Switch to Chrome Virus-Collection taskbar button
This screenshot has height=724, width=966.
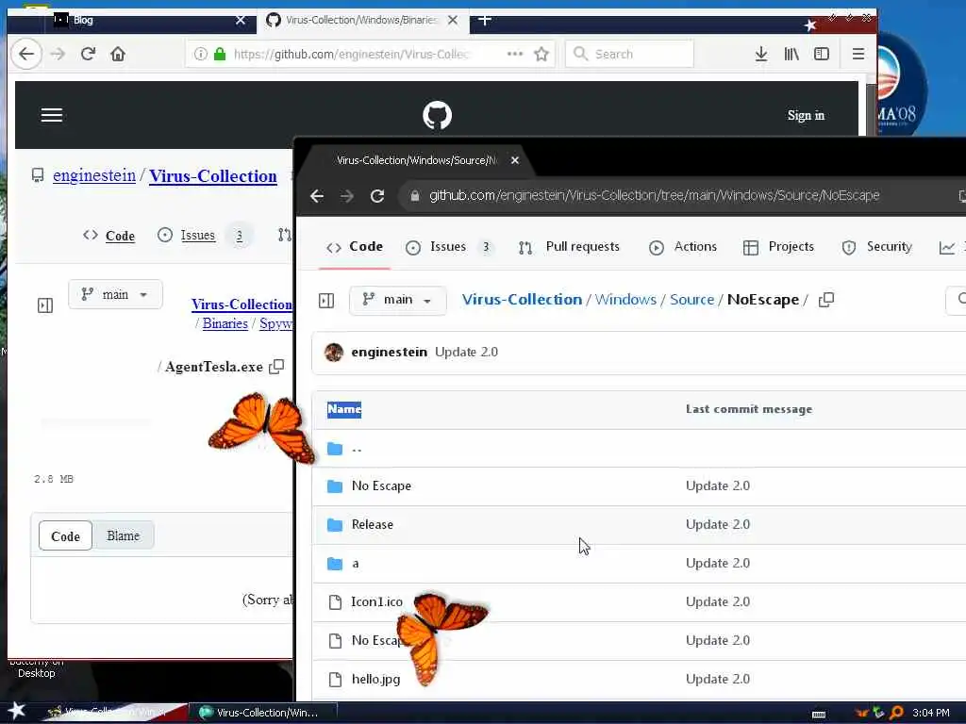(262, 713)
